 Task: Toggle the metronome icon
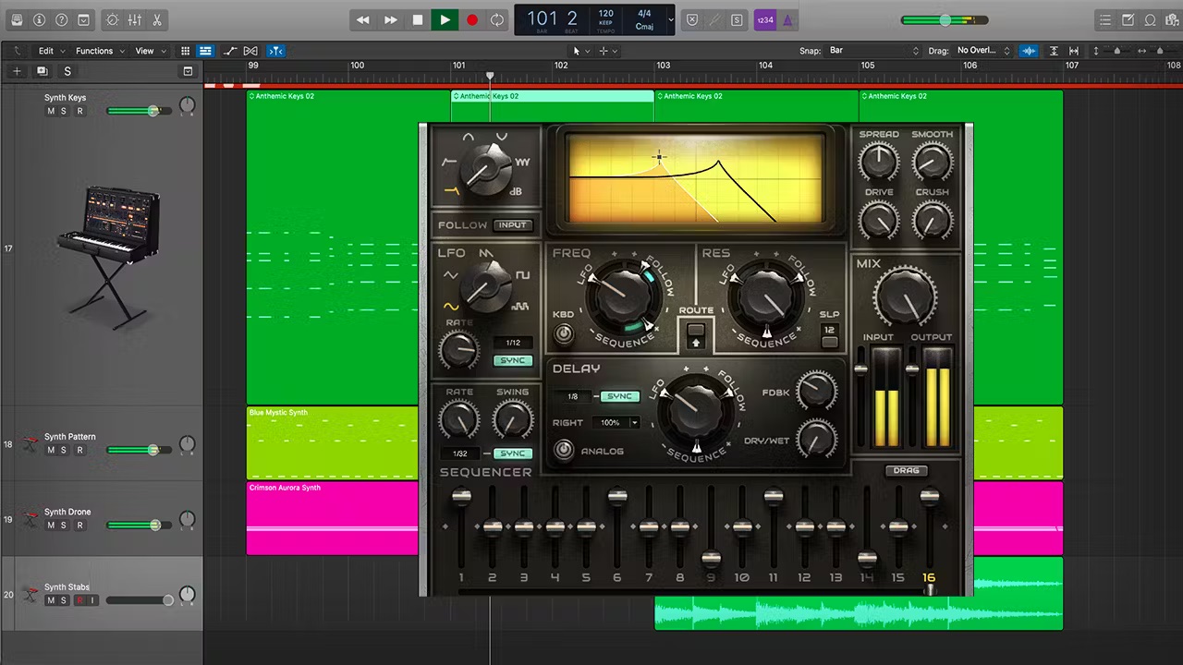point(787,19)
